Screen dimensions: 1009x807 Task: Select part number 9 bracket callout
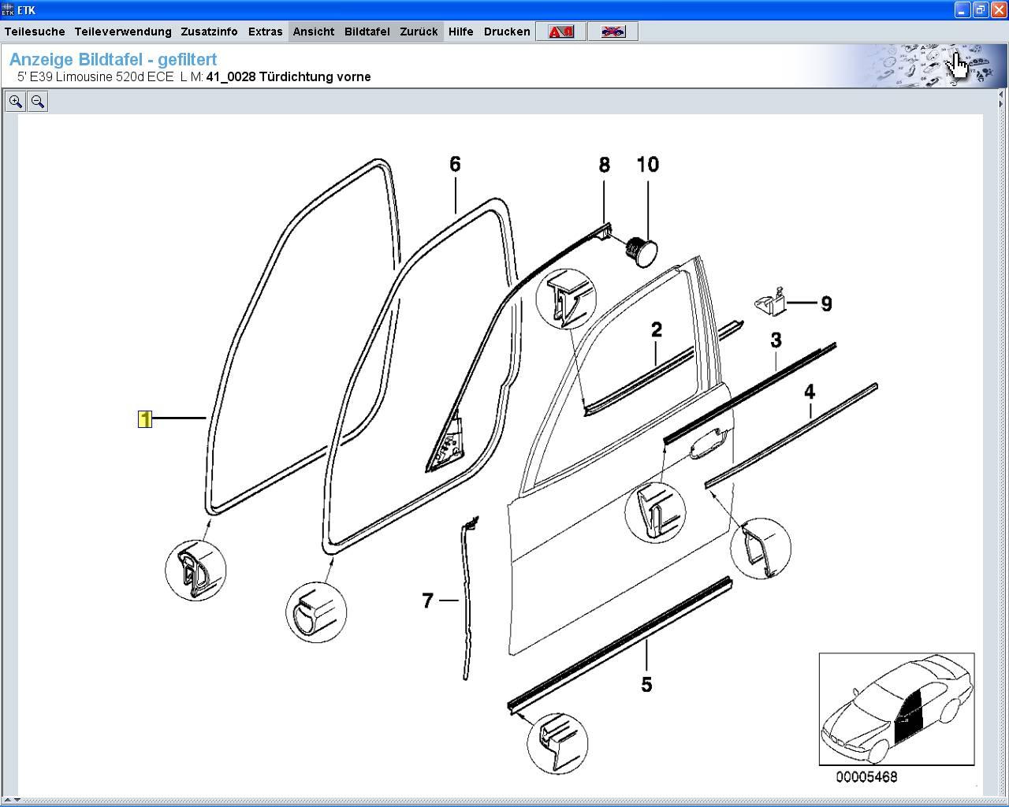(826, 303)
